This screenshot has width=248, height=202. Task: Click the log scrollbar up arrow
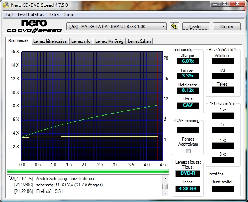tap(165, 179)
